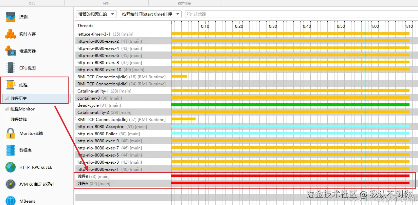Open the 按开始时间 sort order dropdown
Image resolution: width=418 pixels, height=205 pixels.
(x=151, y=14)
